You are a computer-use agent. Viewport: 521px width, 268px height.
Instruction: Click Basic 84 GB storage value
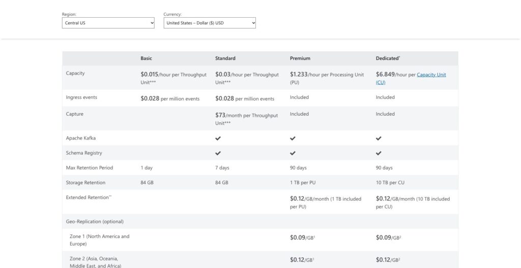[x=147, y=183]
